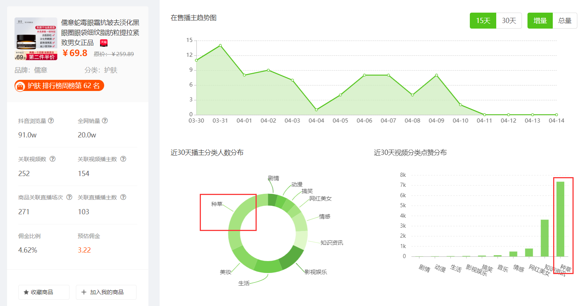Click the 近30天播主分类人数分布 heading
Image resolution: width=587 pixels, height=306 pixels.
(x=207, y=152)
